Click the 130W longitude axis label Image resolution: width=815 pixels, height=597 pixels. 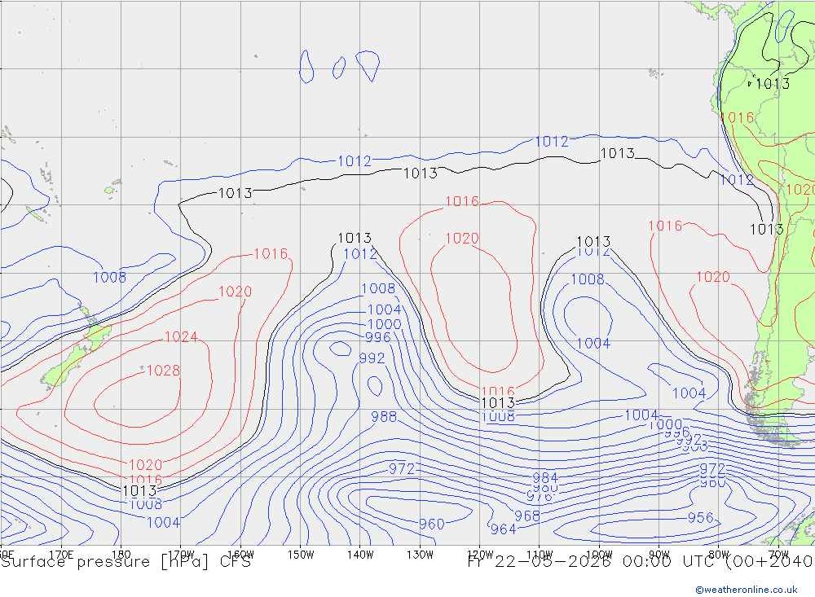coord(420,555)
